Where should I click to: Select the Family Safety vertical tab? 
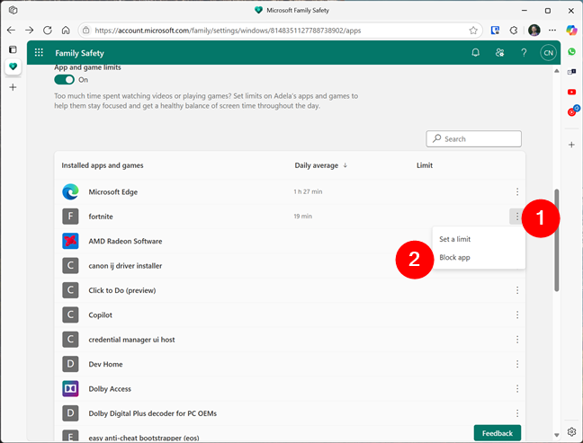coord(13,66)
